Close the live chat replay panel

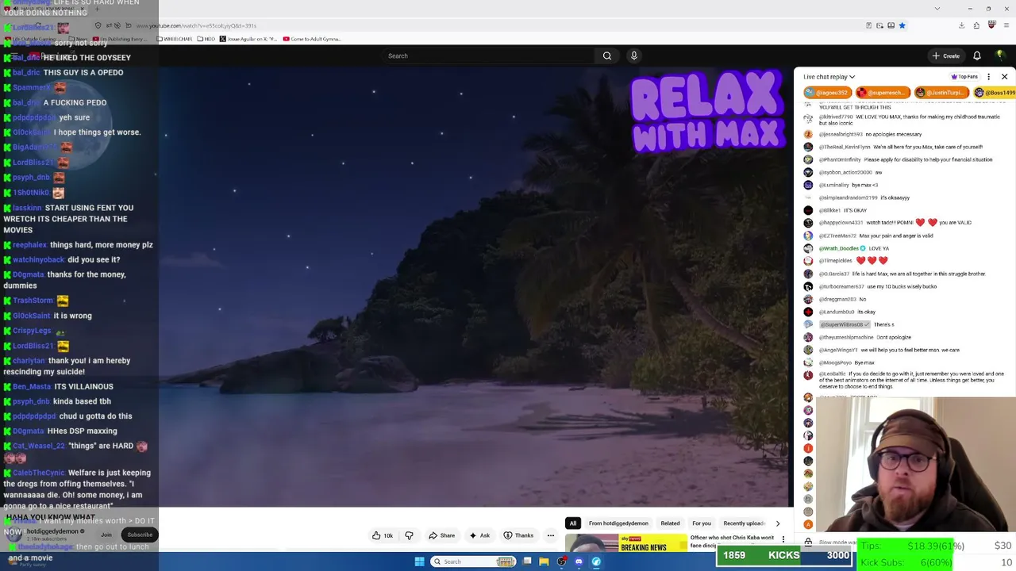(x=1004, y=77)
